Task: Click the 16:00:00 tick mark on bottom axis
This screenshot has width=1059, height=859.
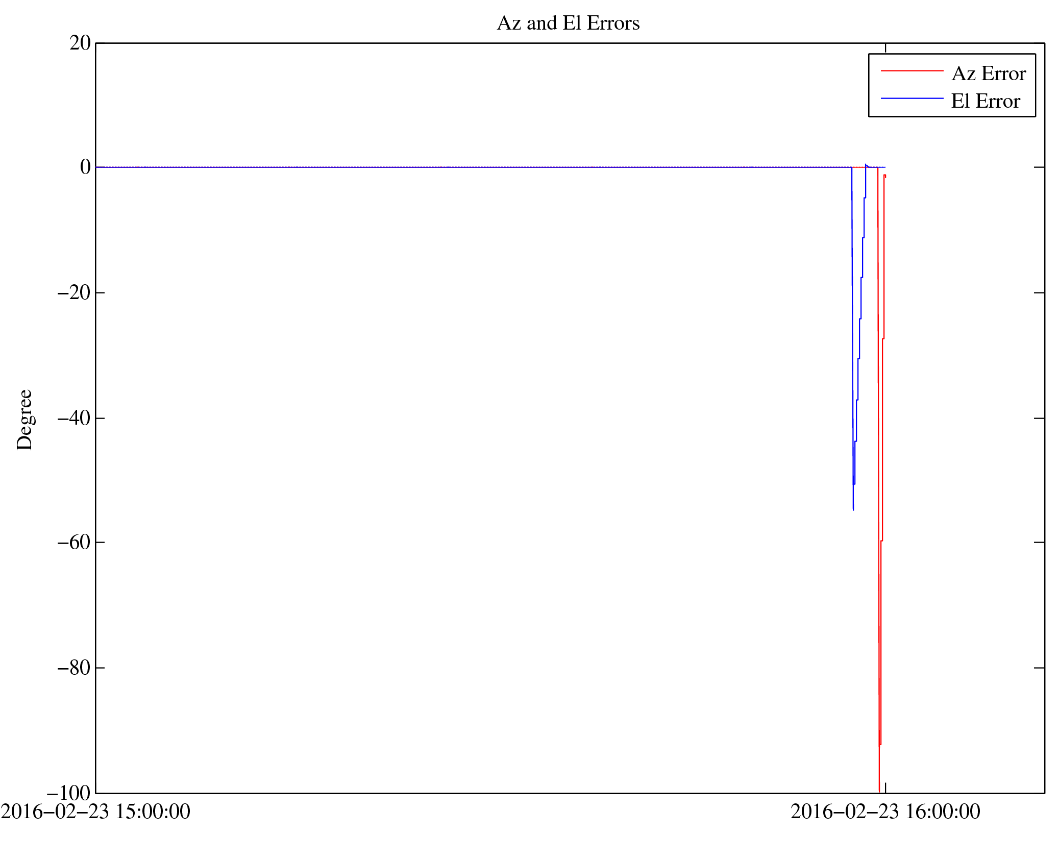Action: pyautogui.click(x=885, y=788)
